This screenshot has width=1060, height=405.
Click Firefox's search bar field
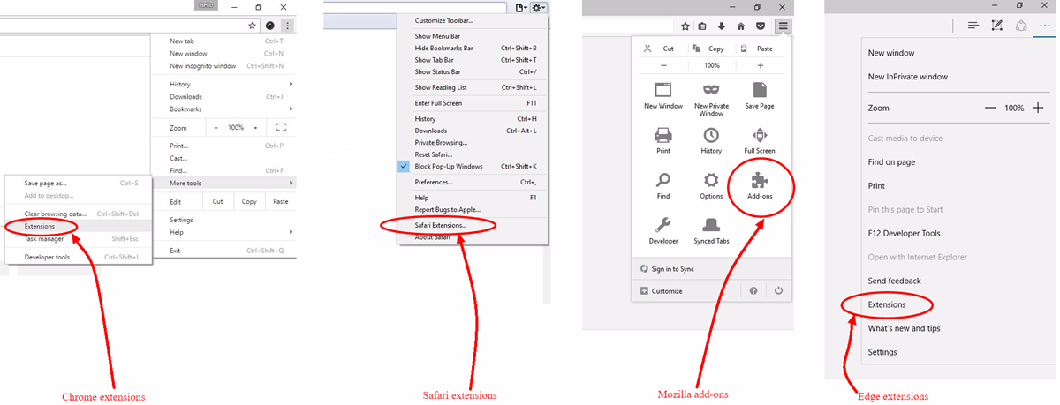point(628,26)
